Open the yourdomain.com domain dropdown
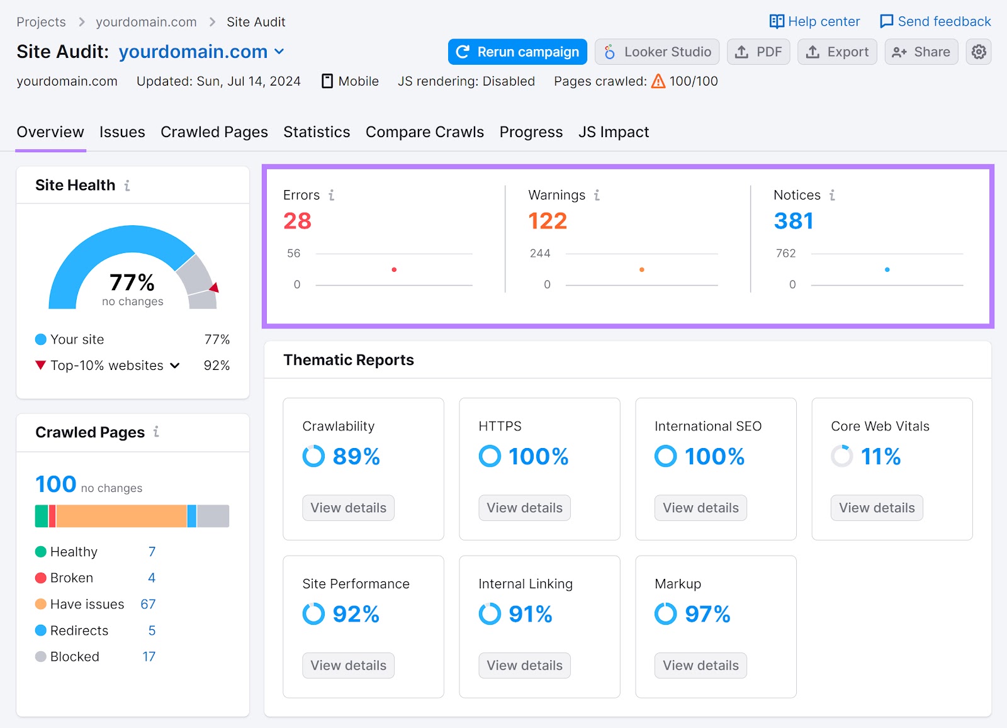The width and height of the screenshot is (1007, 728). point(279,52)
